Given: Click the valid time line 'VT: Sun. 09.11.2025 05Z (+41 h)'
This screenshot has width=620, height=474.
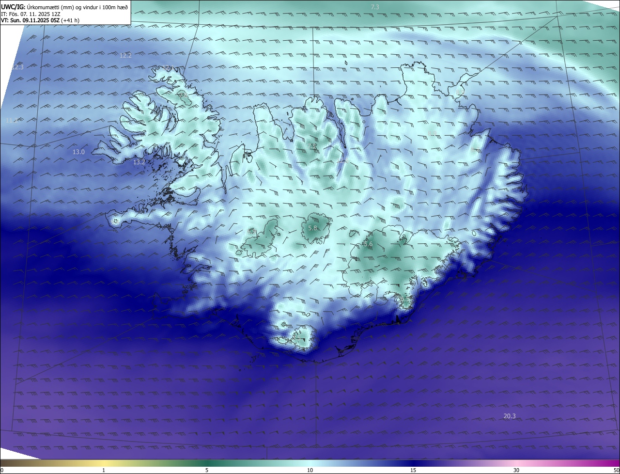Looking at the screenshot, I should pyautogui.click(x=40, y=20).
